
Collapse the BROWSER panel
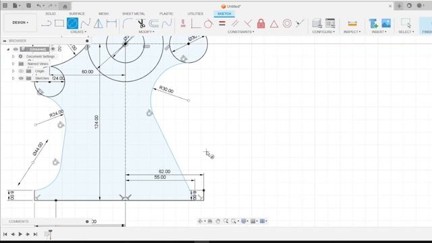click(x=5, y=40)
